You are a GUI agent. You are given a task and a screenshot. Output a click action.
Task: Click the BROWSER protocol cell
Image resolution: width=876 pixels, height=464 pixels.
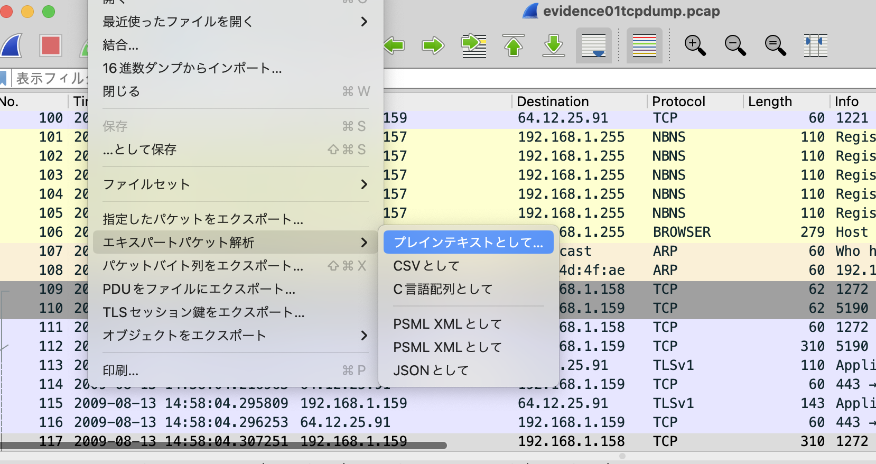682,232
